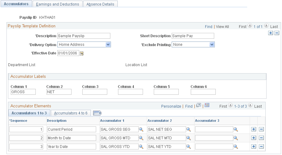The image size is (282, 155).
Task: Click the Column 3 label field
Action: tap(95, 92)
